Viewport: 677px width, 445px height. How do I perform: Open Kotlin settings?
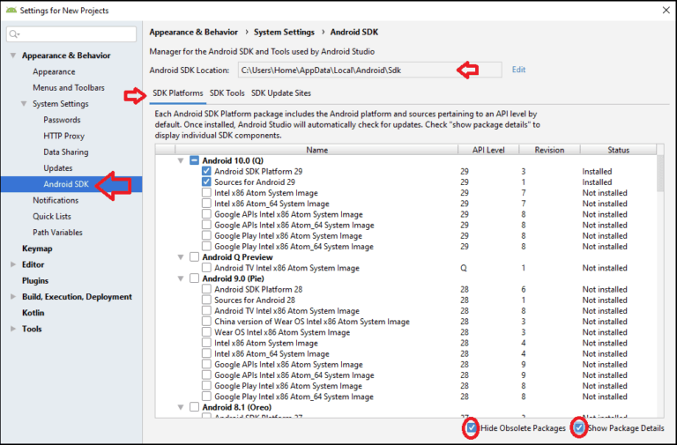pos(33,313)
